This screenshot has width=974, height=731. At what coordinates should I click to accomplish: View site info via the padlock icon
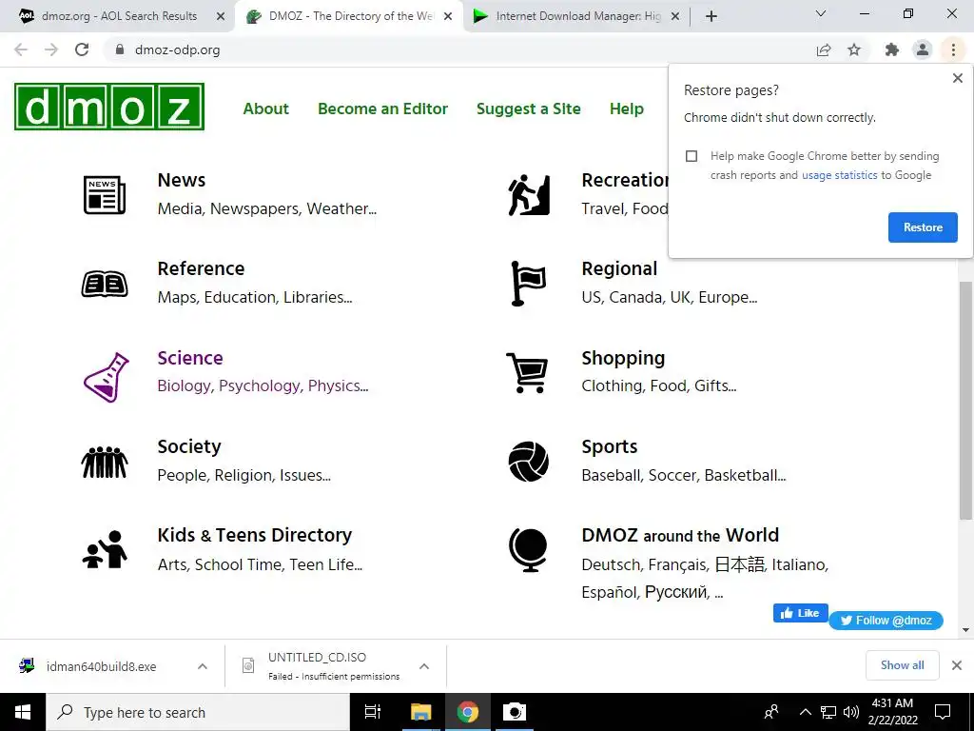click(120, 49)
